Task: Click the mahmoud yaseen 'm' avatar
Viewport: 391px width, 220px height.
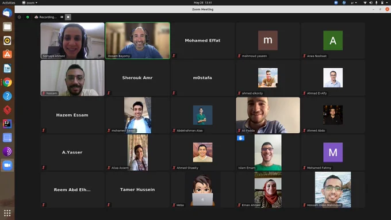Action: [268, 40]
